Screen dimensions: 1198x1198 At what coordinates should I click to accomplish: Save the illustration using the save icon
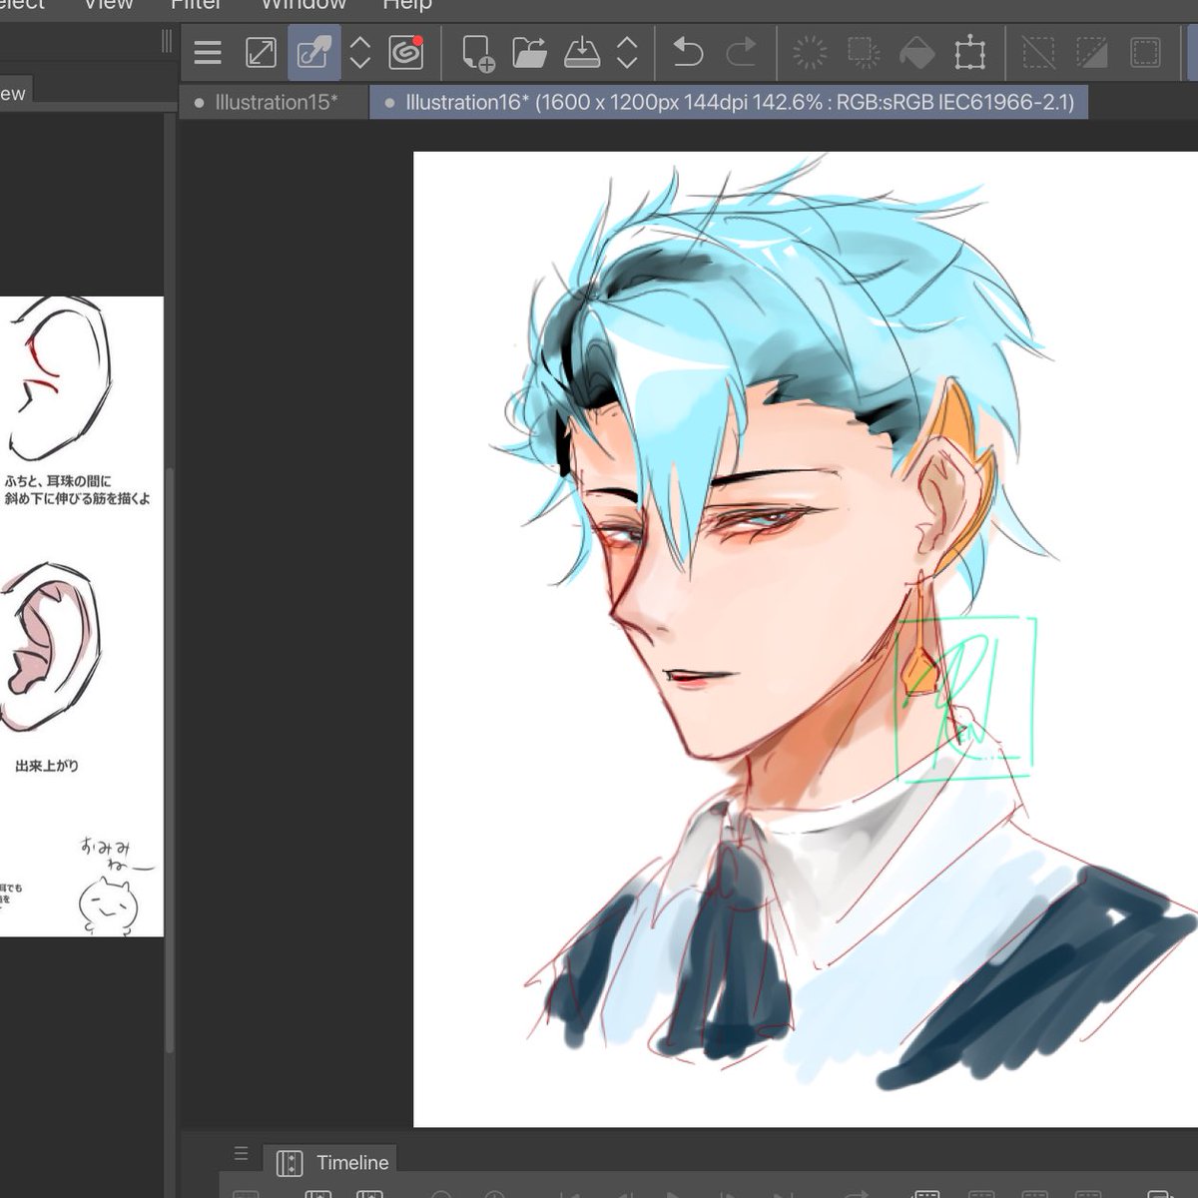pos(584,52)
